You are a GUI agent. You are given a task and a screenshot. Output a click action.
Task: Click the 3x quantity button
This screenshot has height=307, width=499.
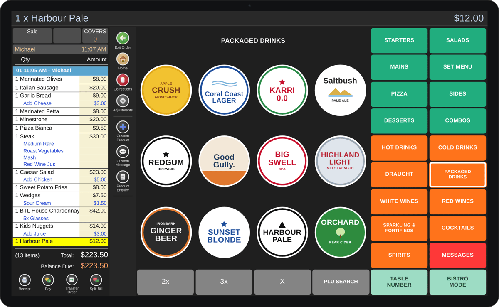[224, 282]
